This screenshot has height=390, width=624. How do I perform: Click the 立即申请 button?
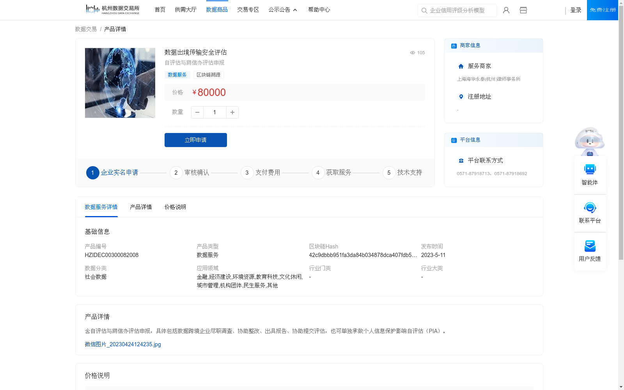[196, 140]
